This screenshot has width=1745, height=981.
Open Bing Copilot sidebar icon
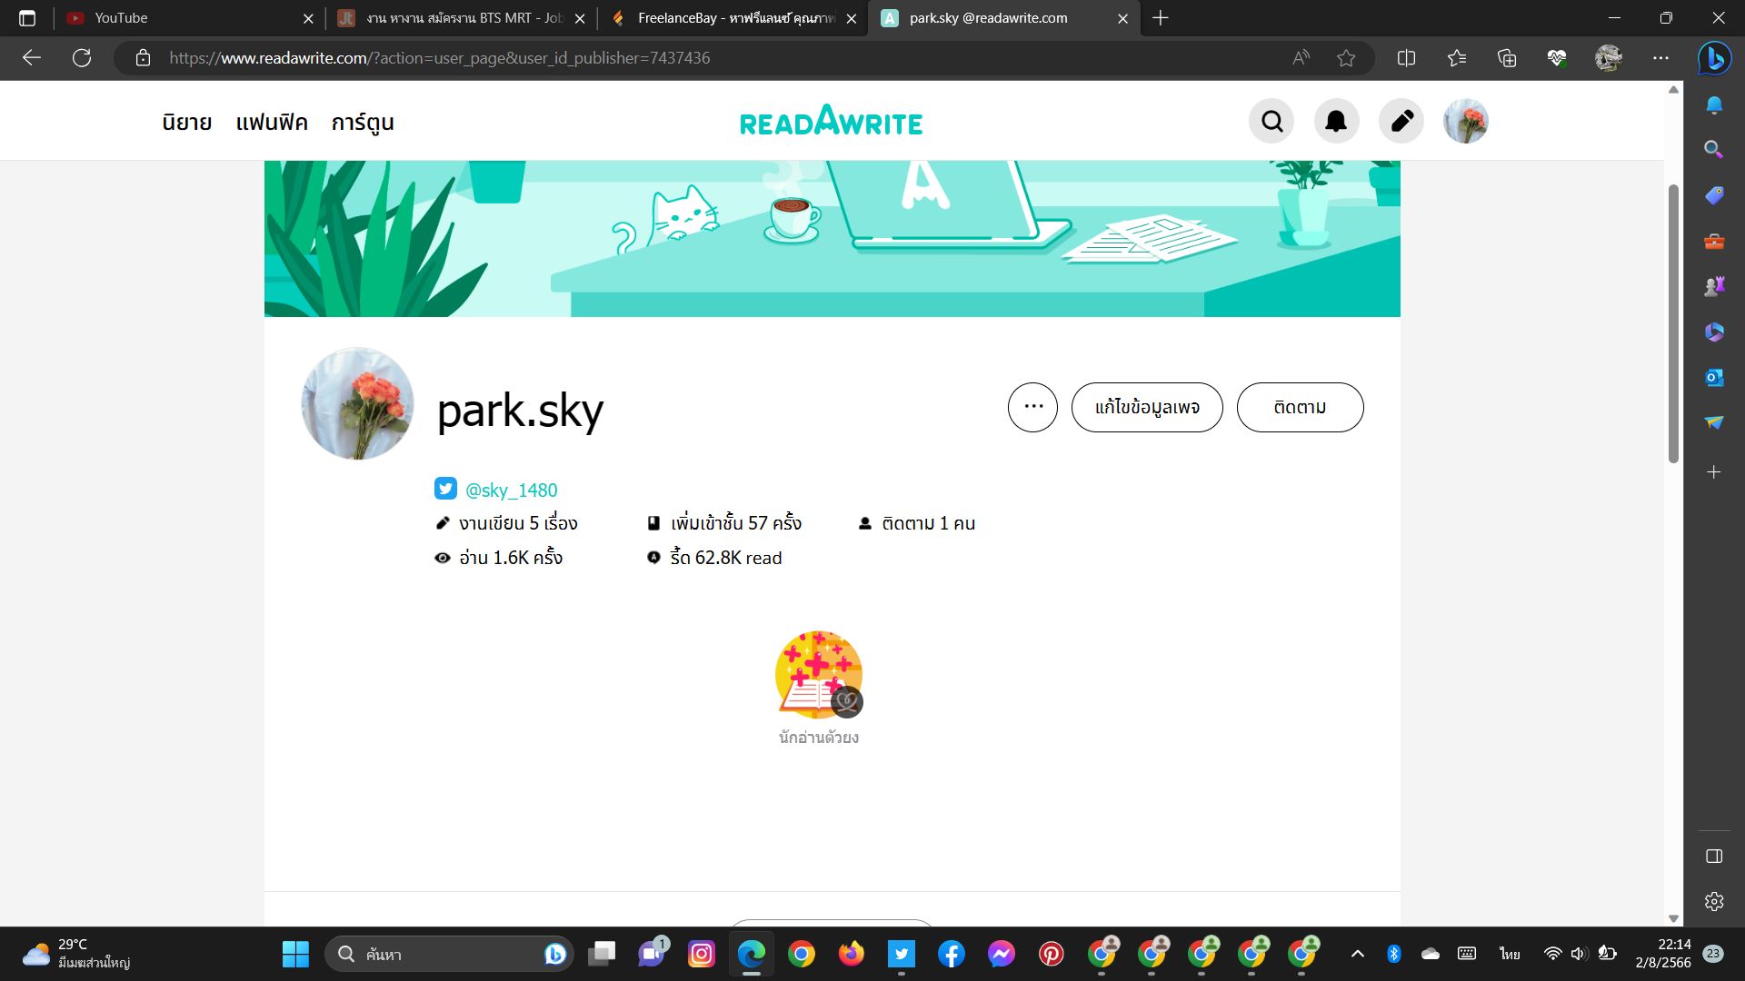tap(1714, 58)
